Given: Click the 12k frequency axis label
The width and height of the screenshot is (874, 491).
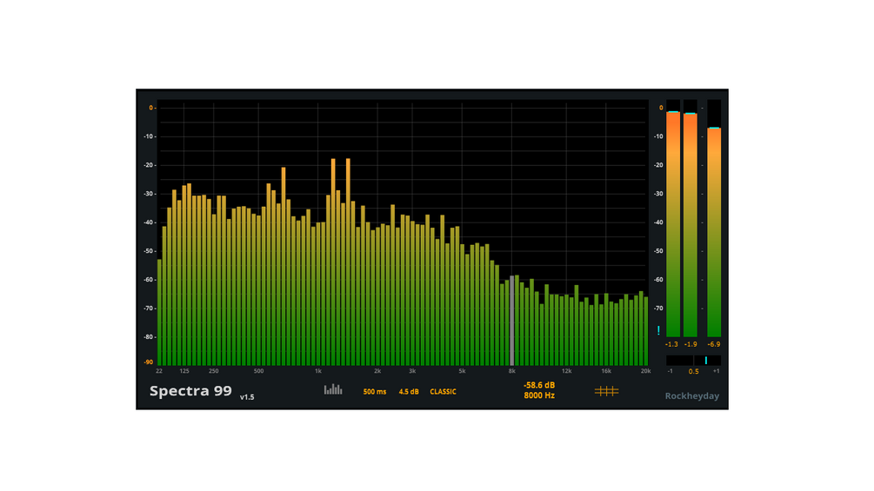Looking at the screenshot, I should 566,371.
